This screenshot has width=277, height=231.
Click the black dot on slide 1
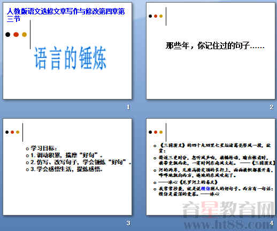coord(7,34)
